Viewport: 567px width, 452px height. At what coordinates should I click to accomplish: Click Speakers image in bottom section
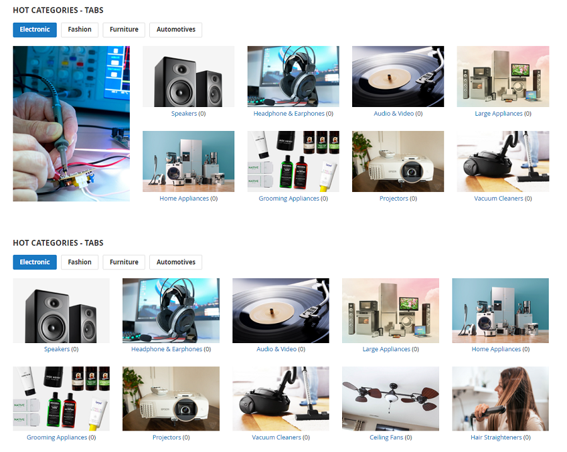coord(61,310)
